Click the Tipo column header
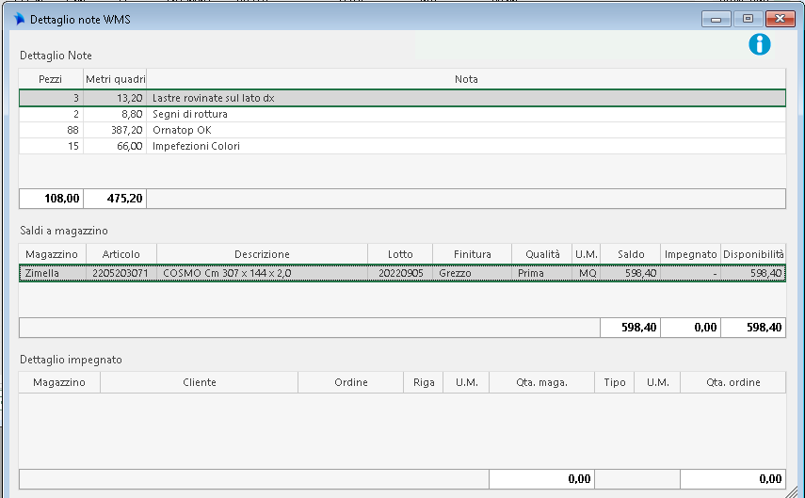Image resolution: width=805 pixels, height=498 pixels. coord(615,382)
